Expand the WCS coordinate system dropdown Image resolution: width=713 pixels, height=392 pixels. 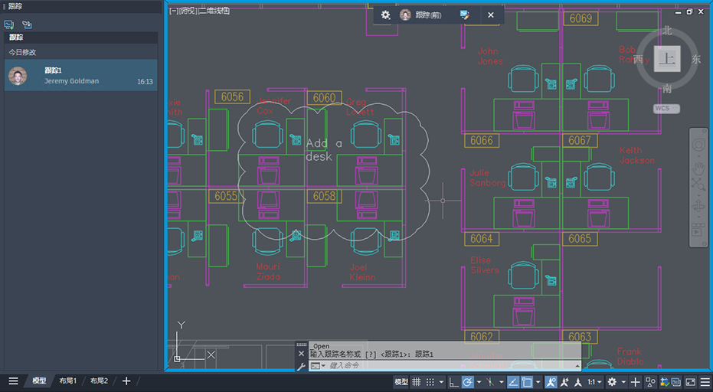click(666, 108)
